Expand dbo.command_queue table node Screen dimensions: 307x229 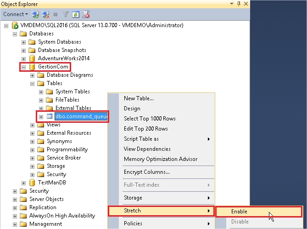coord(41,117)
